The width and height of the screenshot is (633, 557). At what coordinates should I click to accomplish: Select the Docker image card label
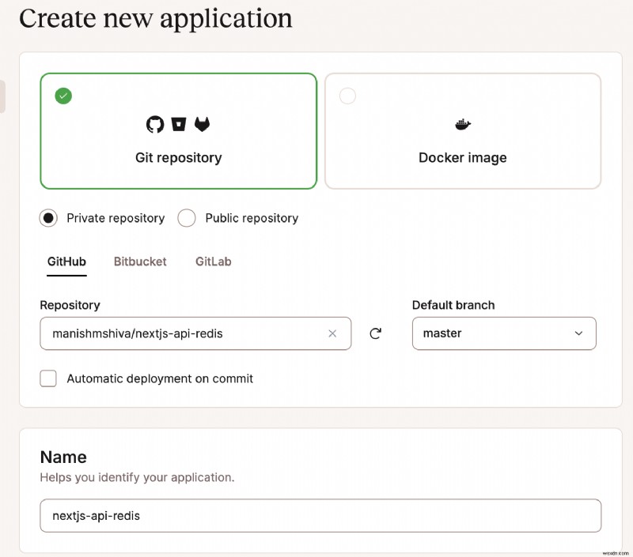click(x=463, y=157)
